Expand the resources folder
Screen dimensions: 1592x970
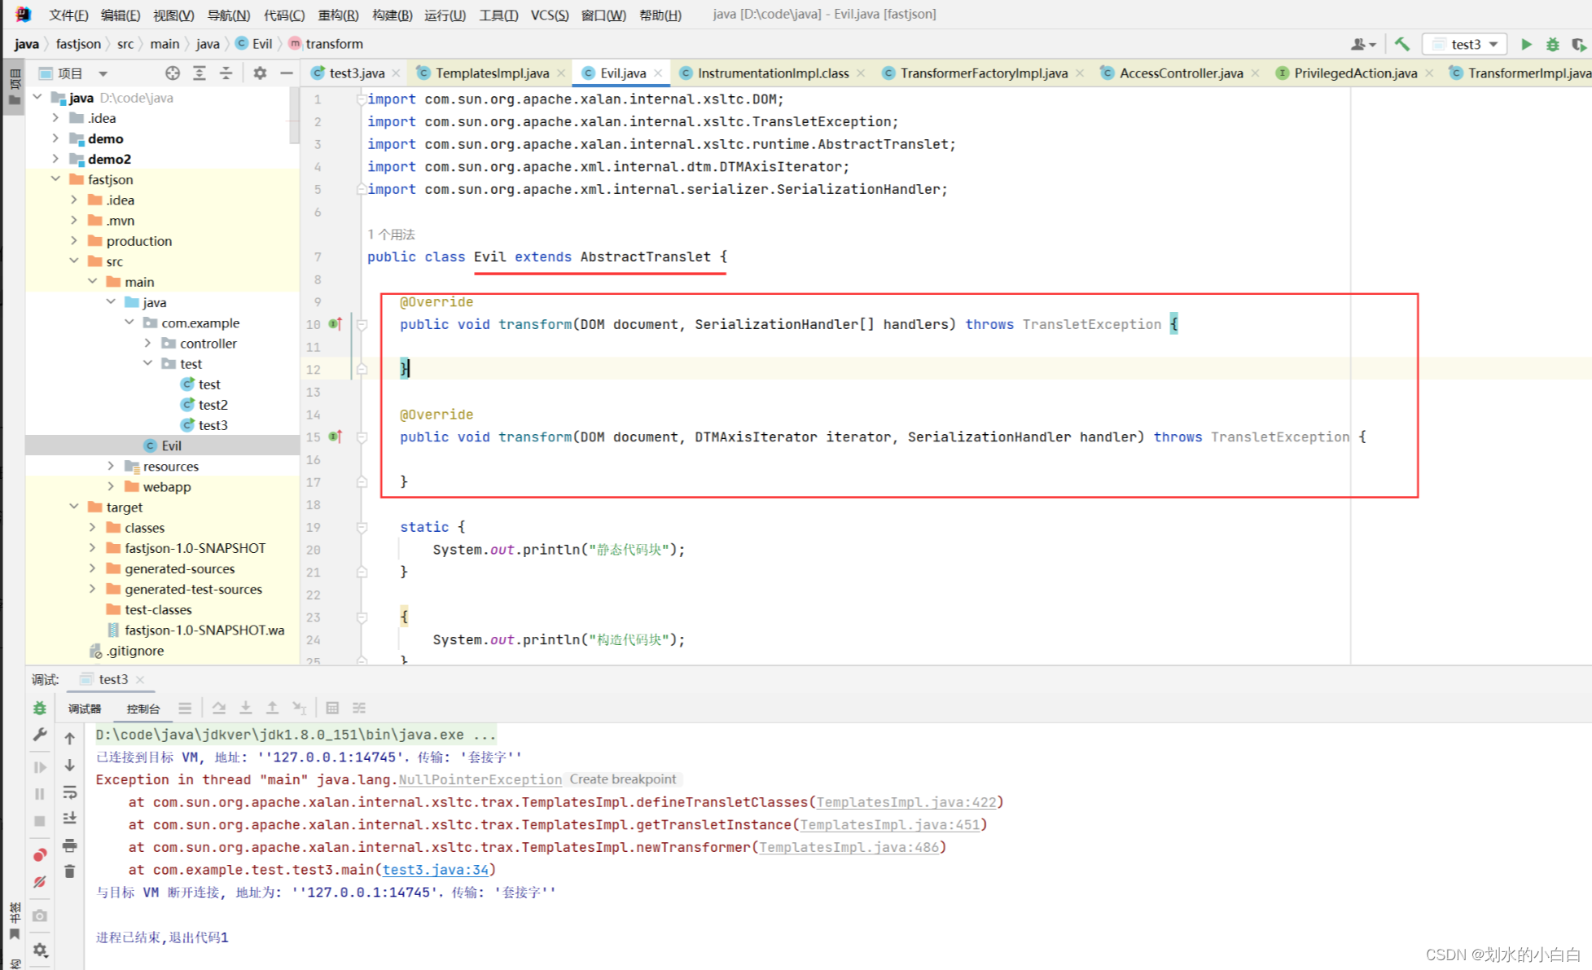coord(112,466)
